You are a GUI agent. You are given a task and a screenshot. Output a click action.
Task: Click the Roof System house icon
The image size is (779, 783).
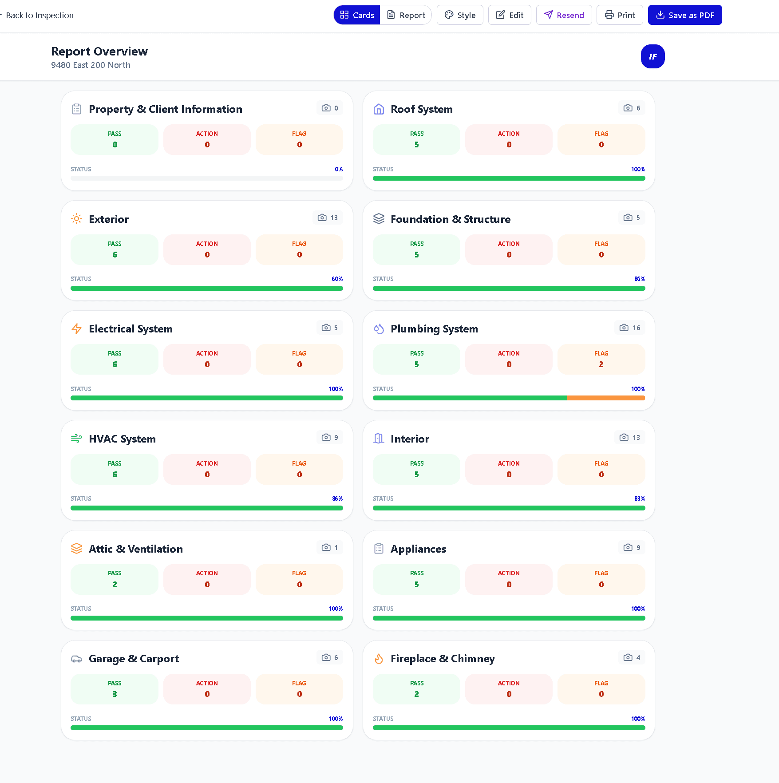coord(379,109)
